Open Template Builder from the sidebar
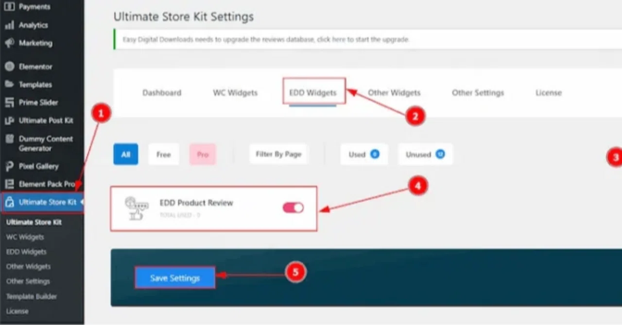622x325 pixels. (32, 296)
